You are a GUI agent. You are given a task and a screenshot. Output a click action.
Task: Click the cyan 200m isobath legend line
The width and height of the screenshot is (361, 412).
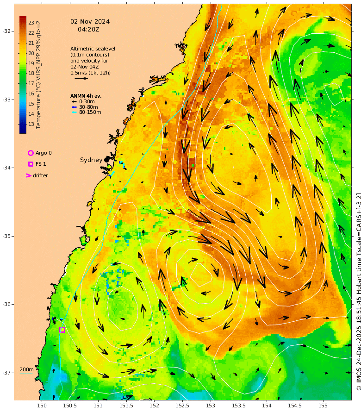pos(26,374)
